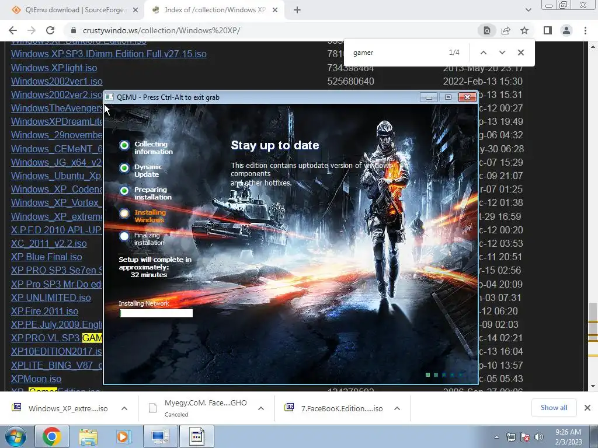Click Preparing installation step indicator
The height and width of the screenshot is (448, 598).
tap(124, 191)
